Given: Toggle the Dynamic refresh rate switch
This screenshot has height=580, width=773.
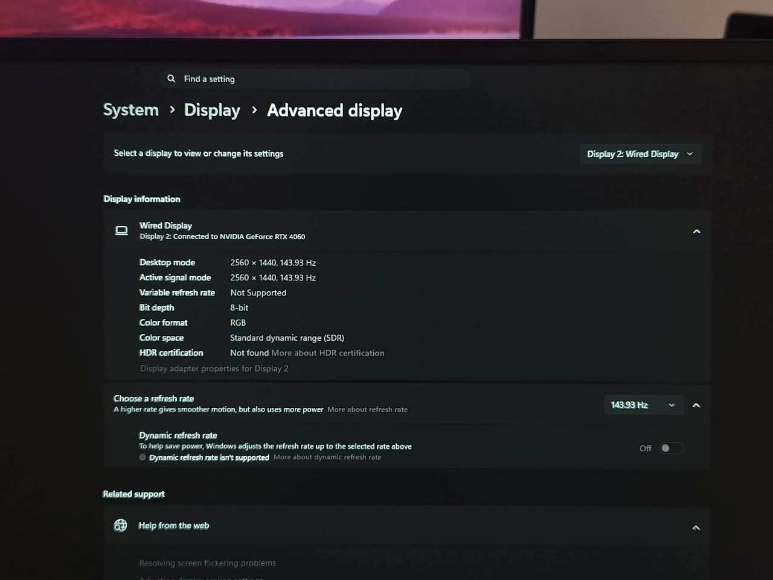Looking at the screenshot, I should click(671, 448).
